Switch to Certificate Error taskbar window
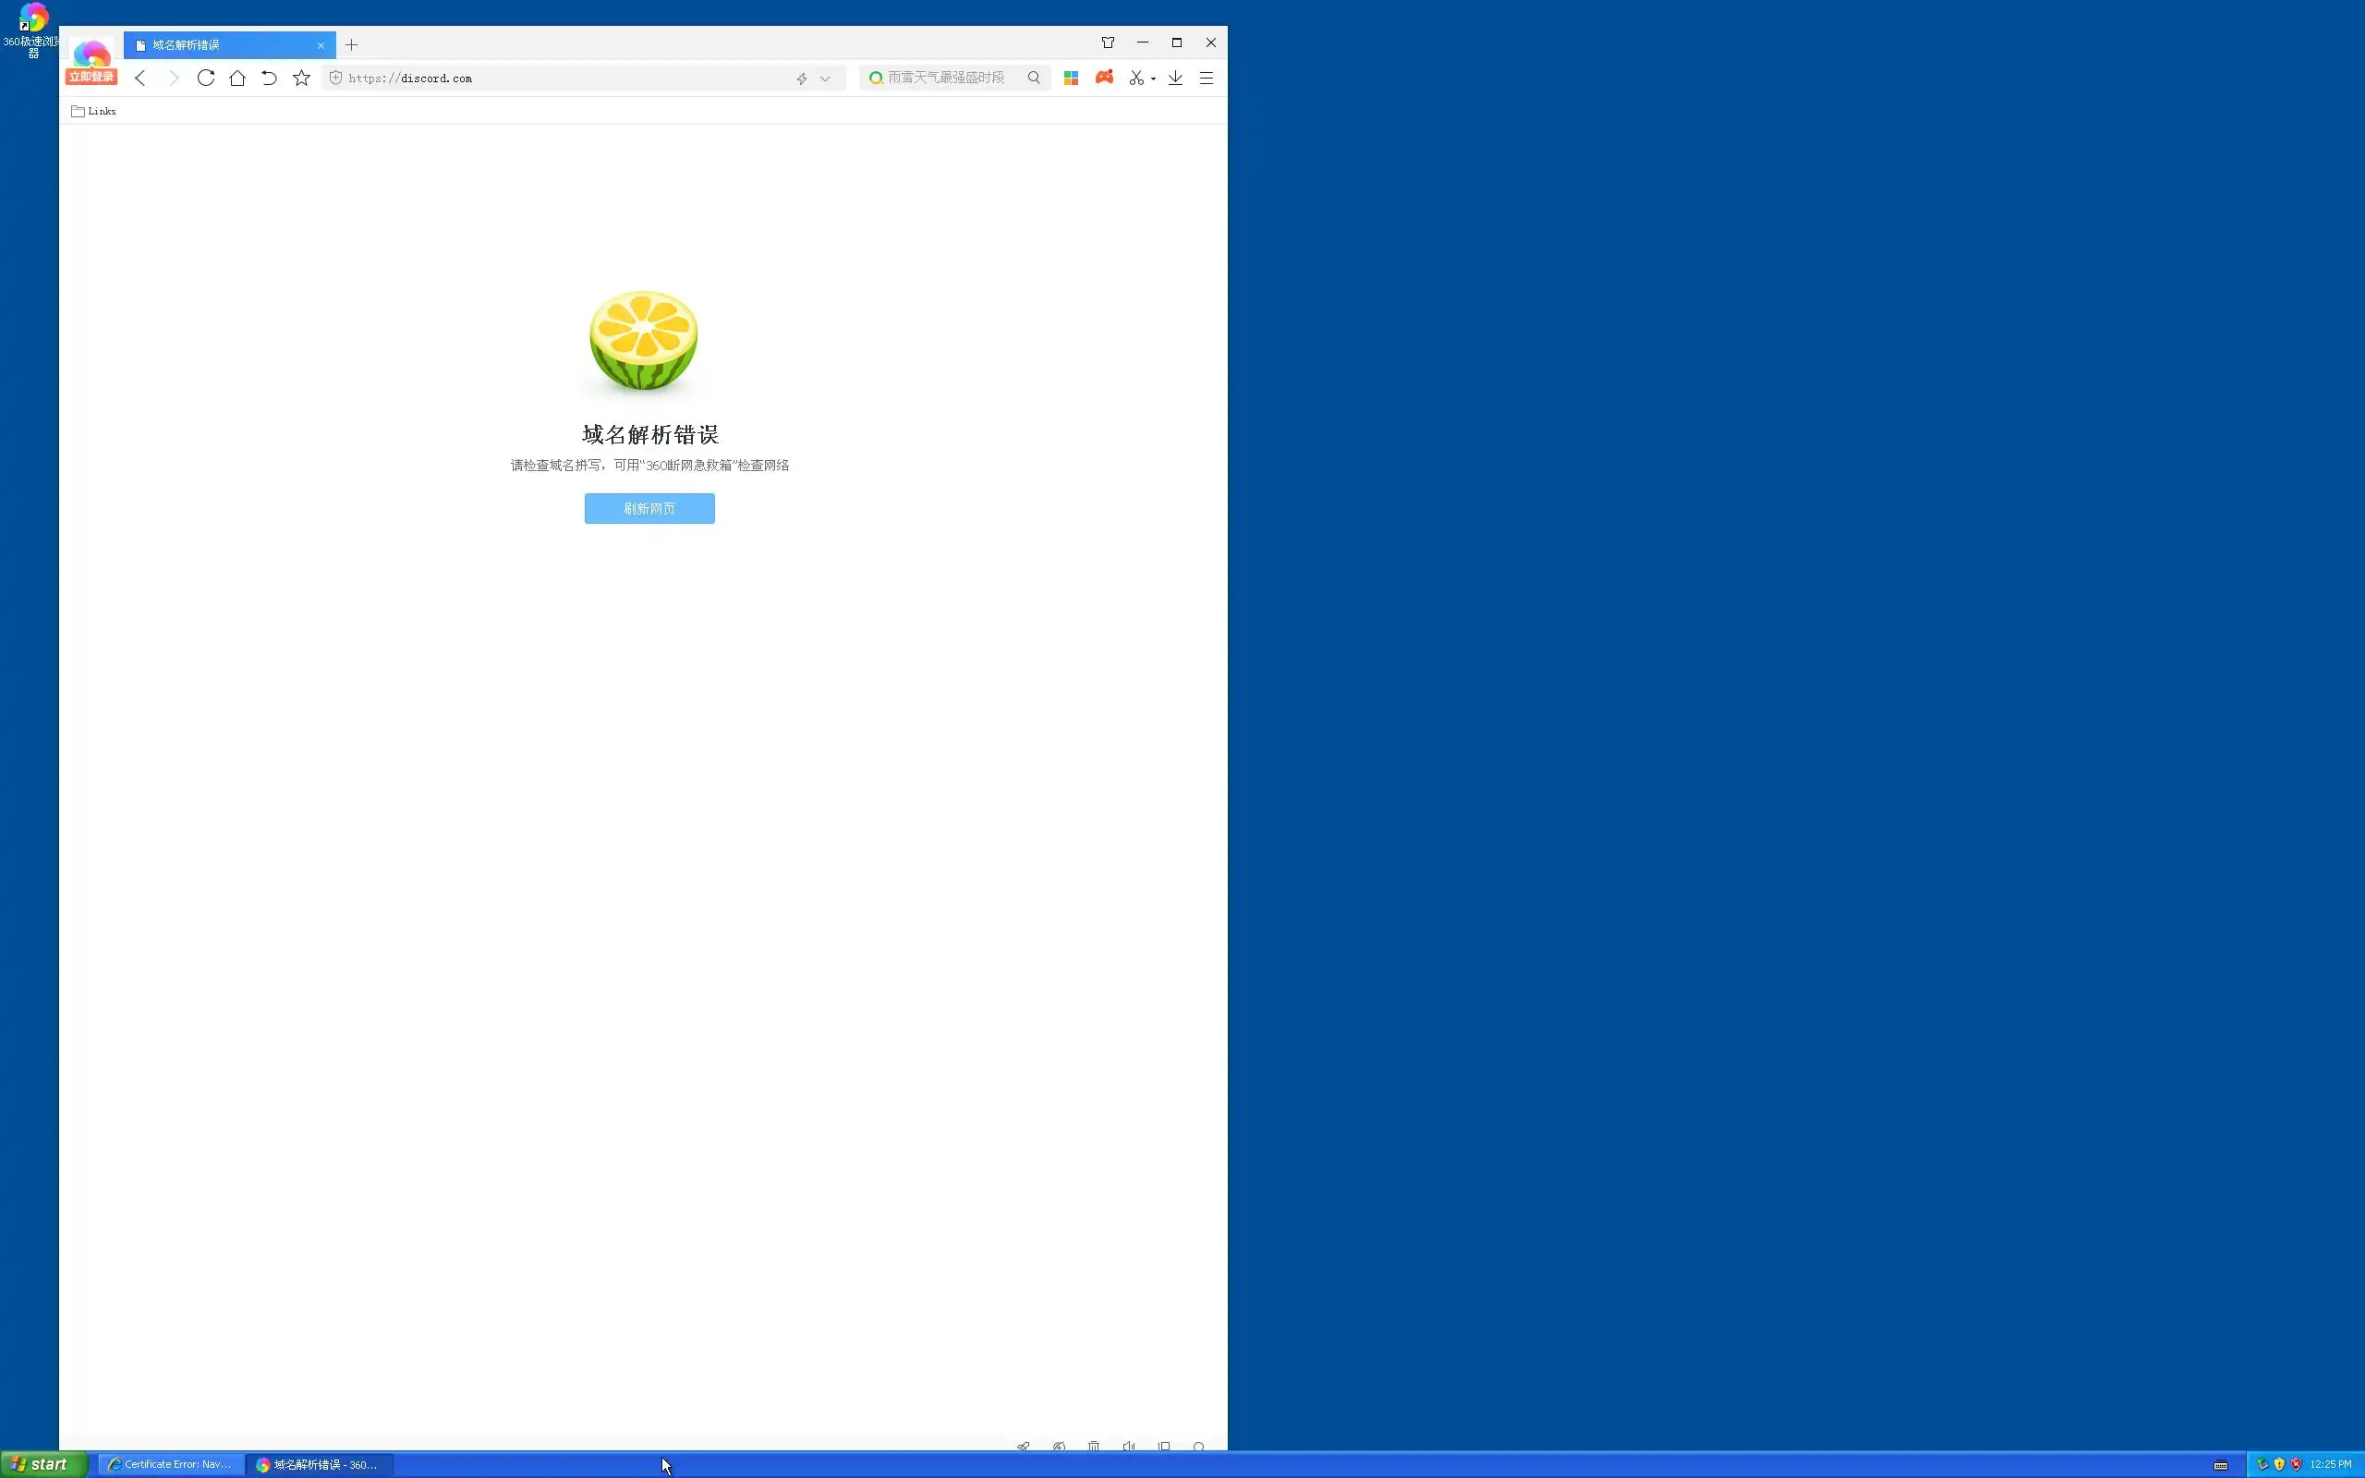Viewport: 2365px width, 1478px height. (171, 1464)
